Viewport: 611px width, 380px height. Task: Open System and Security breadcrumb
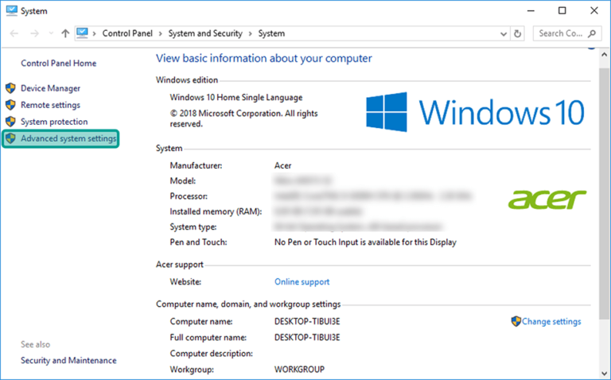point(205,33)
